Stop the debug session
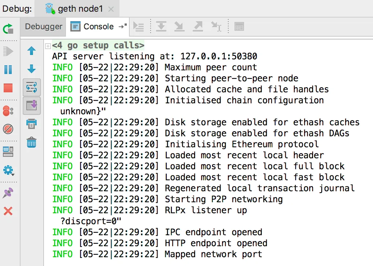The width and height of the screenshot is (373, 266). point(8,88)
